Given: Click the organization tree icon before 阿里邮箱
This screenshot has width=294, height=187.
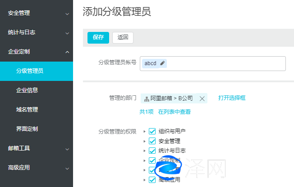Looking at the screenshot, I should click(147, 99).
